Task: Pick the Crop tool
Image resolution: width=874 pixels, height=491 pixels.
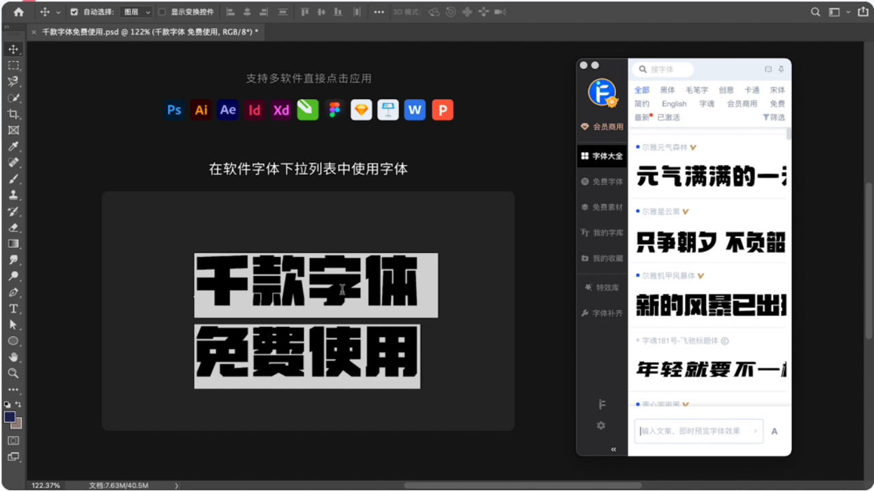Action: point(13,113)
